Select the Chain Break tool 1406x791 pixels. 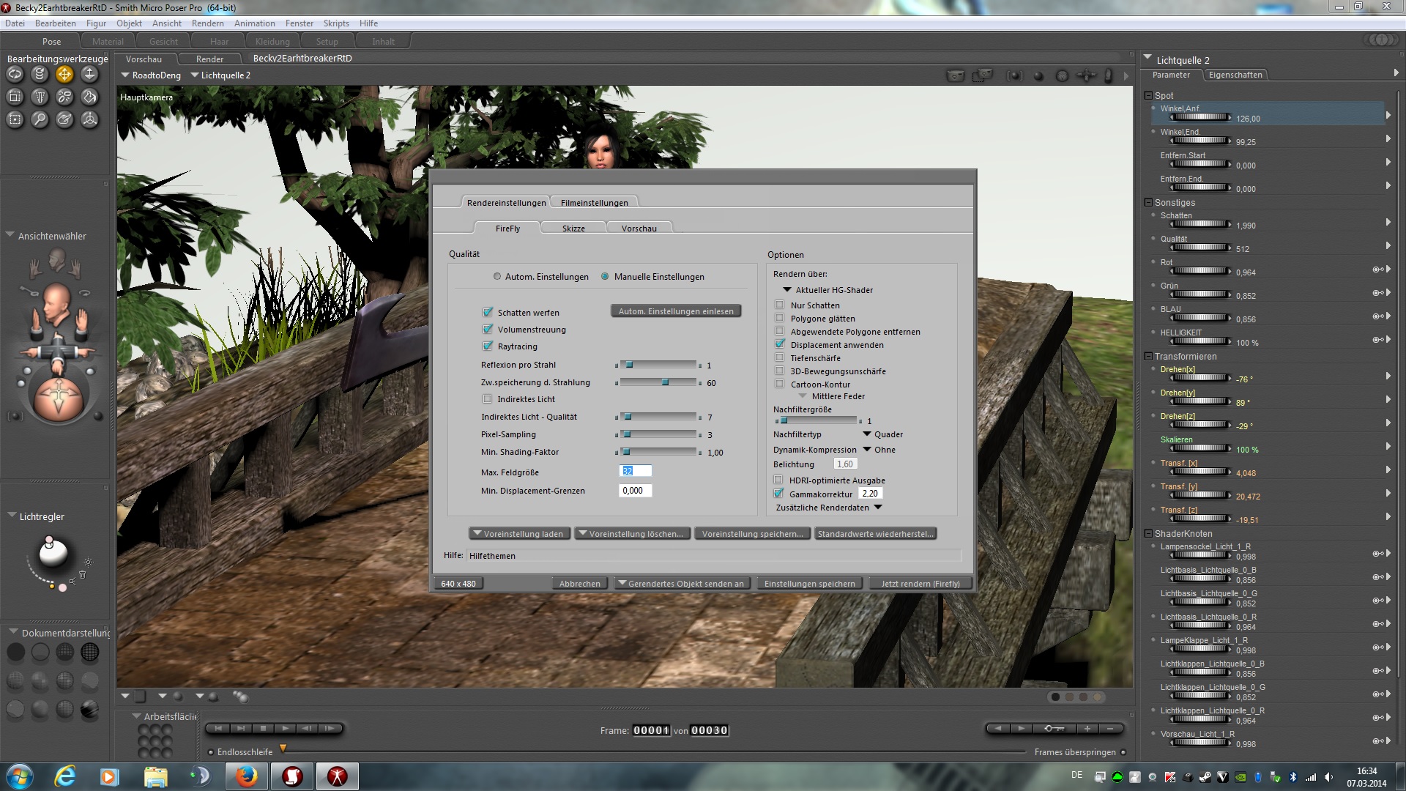coord(64,97)
